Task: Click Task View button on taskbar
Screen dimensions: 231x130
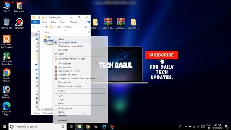Action: pyautogui.click(x=71, y=127)
